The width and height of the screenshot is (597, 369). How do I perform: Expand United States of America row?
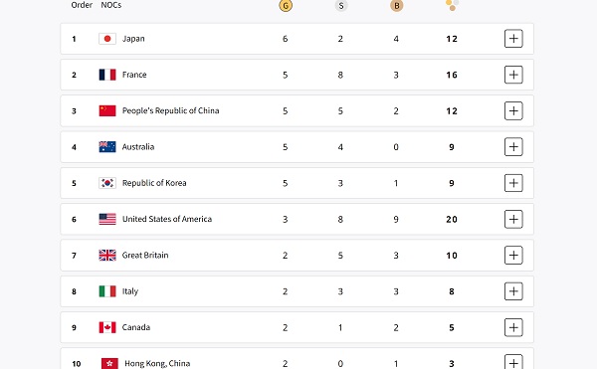point(513,219)
